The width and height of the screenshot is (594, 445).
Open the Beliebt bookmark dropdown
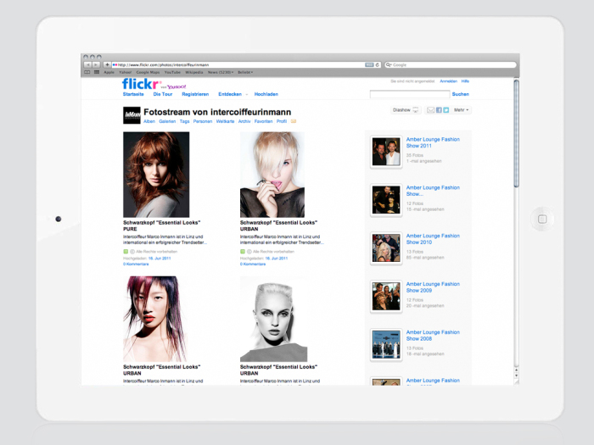pos(245,72)
